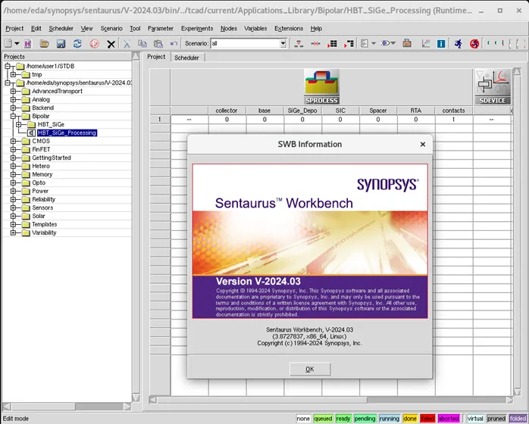This screenshot has width=529, height=424.
Task: Click the Copy toolbar icon
Action: [x=142, y=43]
